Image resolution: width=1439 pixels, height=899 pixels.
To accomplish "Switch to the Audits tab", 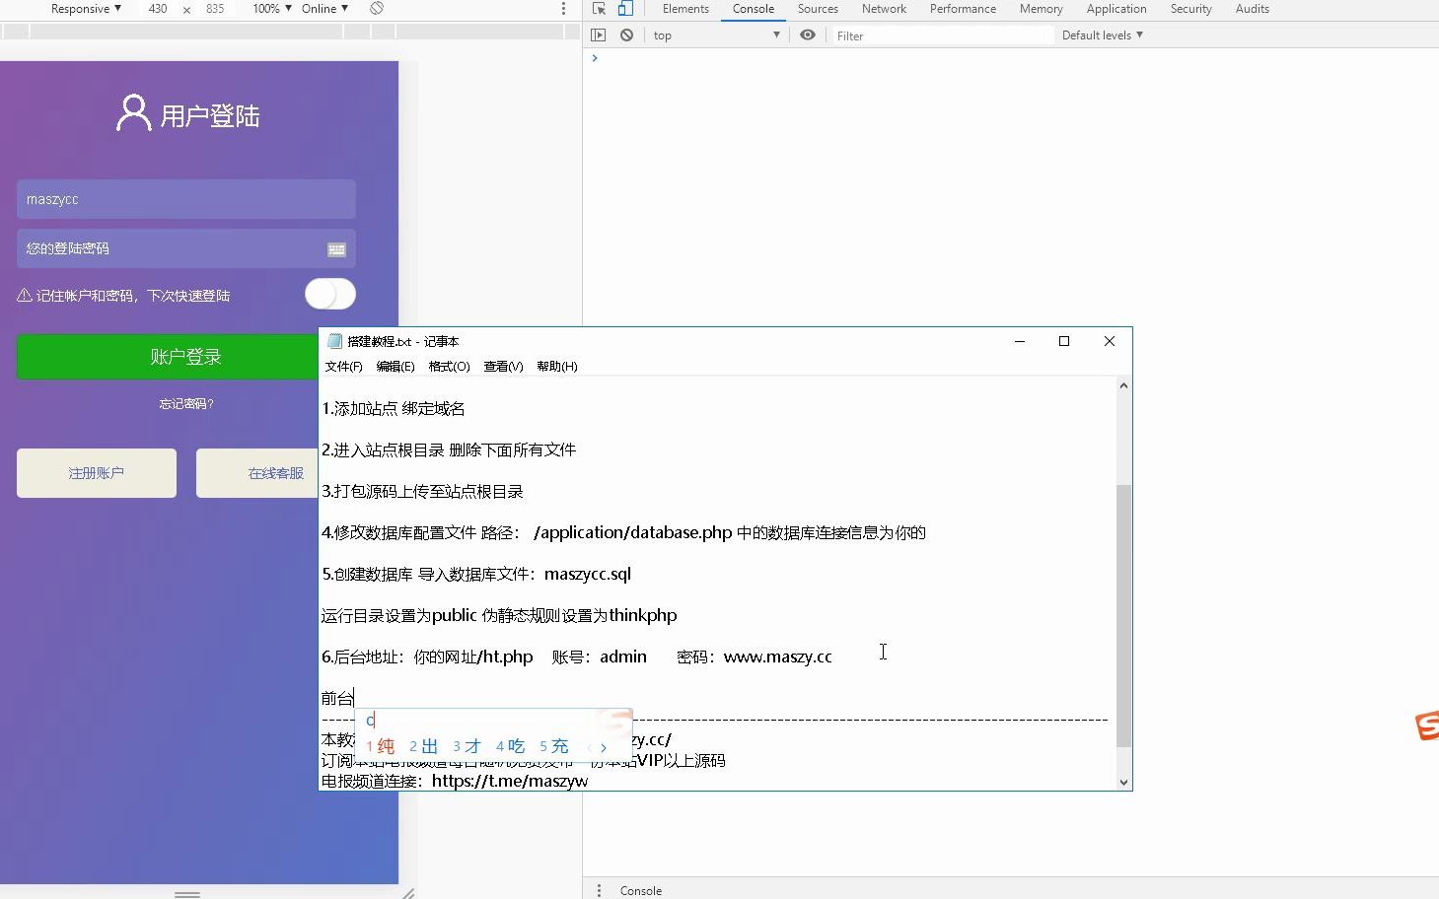I will coord(1252,9).
